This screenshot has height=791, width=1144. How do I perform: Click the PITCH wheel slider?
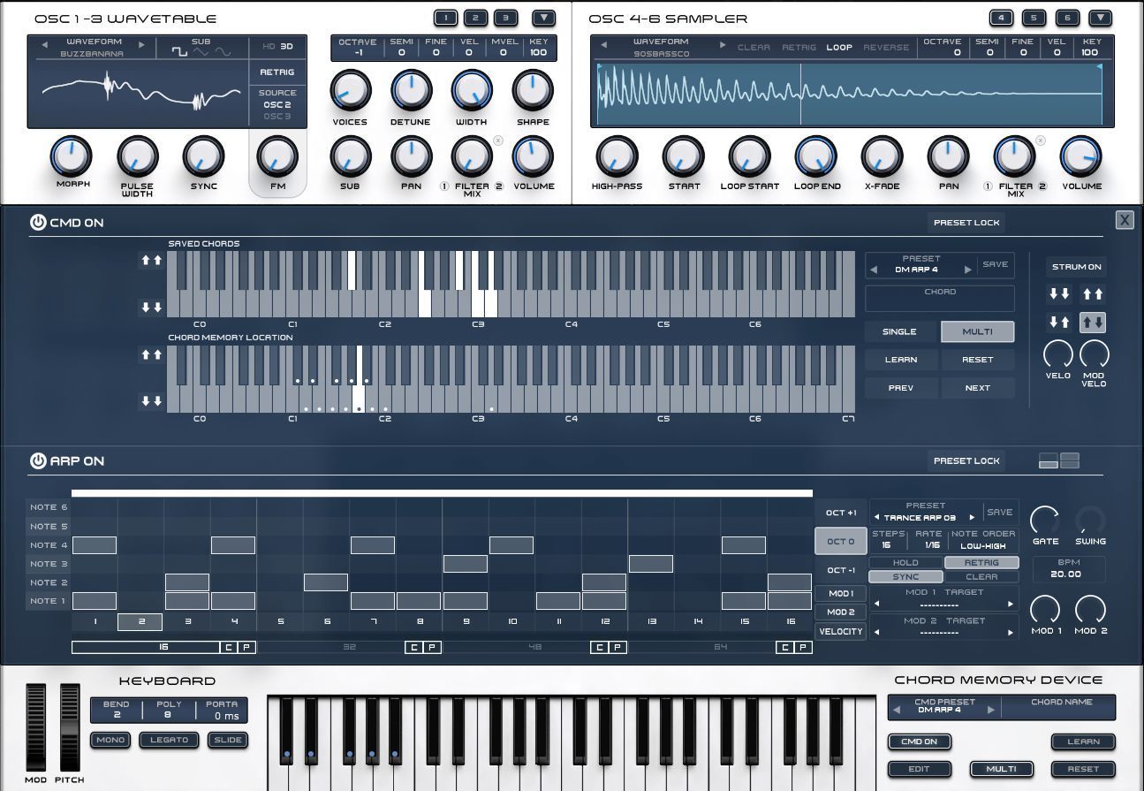click(x=69, y=726)
